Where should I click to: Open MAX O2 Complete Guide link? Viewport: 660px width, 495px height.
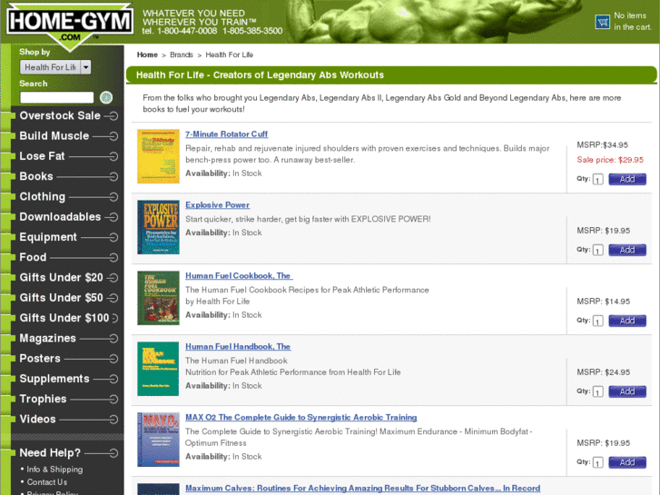point(301,417)
